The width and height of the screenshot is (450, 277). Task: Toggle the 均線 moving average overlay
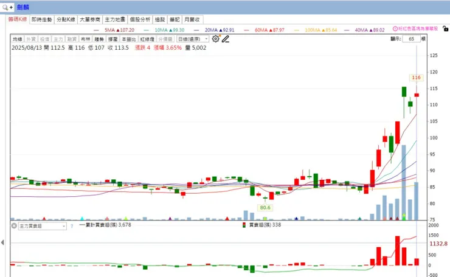(18, 39)
